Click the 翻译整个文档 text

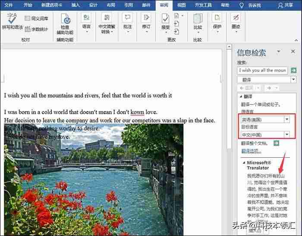254,143
